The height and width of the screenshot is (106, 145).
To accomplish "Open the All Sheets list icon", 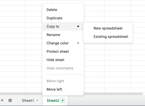I will (x=10, y=100).
